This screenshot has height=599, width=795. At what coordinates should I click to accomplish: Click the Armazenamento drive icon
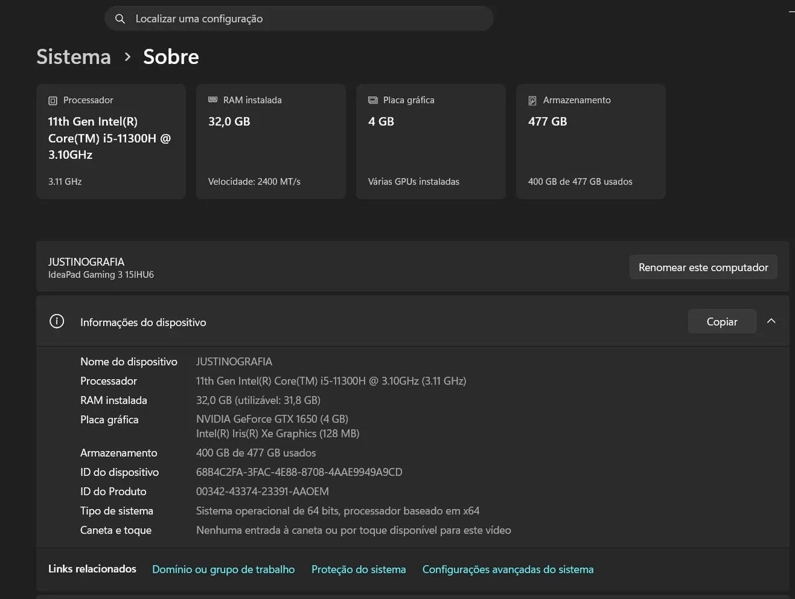coord(532,100)
